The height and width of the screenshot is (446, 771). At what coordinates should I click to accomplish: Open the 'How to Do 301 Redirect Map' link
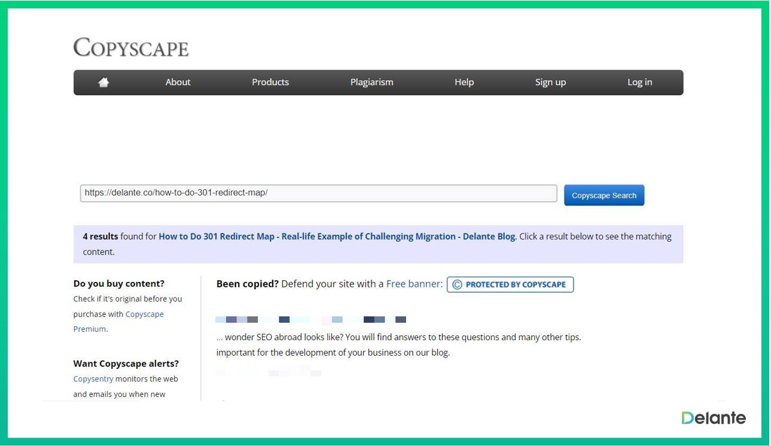click(x=336, y=236)
